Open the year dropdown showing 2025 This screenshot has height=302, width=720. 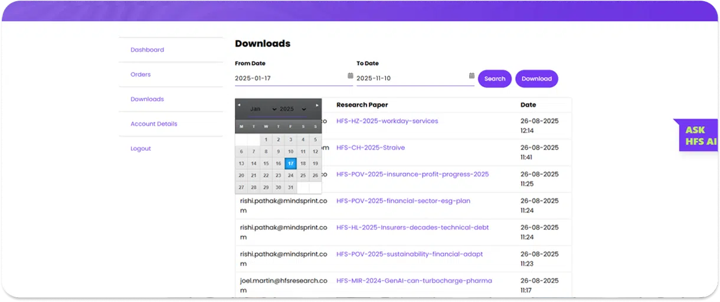[x=293, y=109]
